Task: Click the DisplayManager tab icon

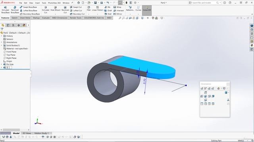Action: click(24, 25)
